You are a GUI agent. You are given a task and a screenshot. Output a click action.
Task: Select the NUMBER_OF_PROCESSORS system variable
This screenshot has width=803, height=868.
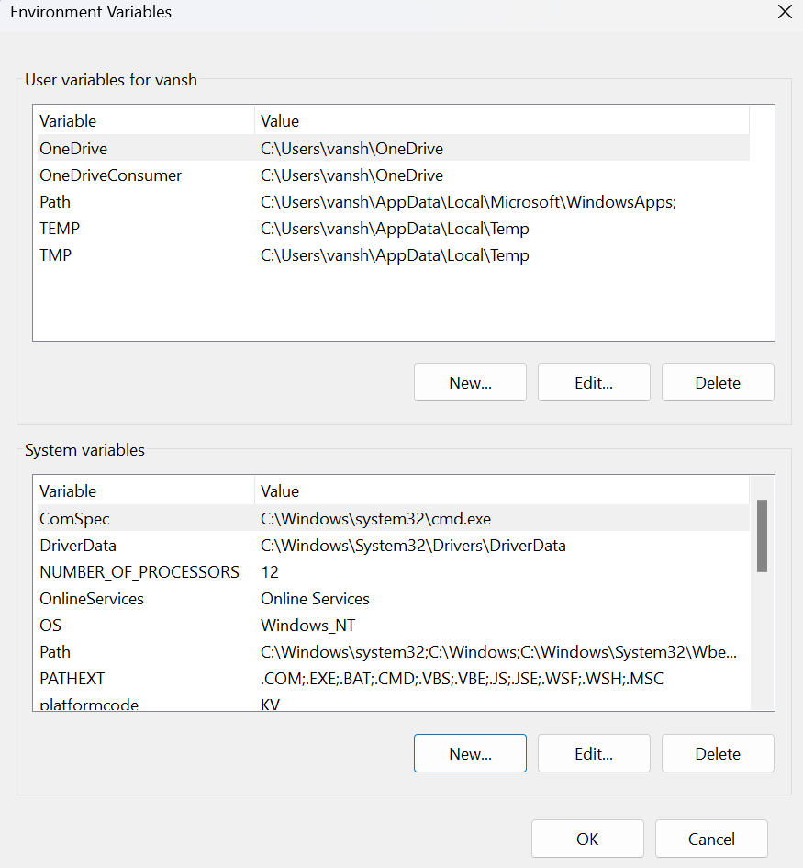coord(139,572)
